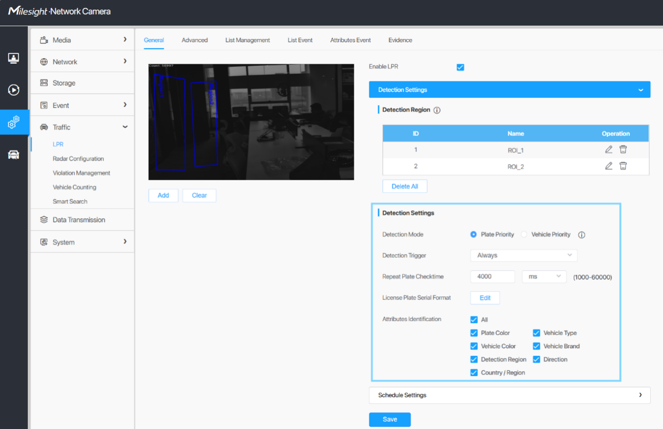
Task: Open the settings gears icon in sidebar
Action: point(14,122)
